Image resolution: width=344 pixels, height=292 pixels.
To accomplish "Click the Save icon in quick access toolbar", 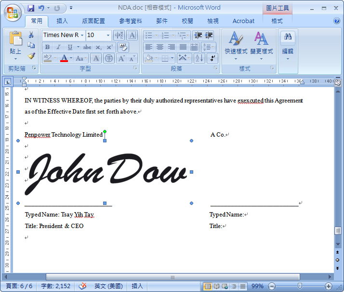I will pos(31,8).
